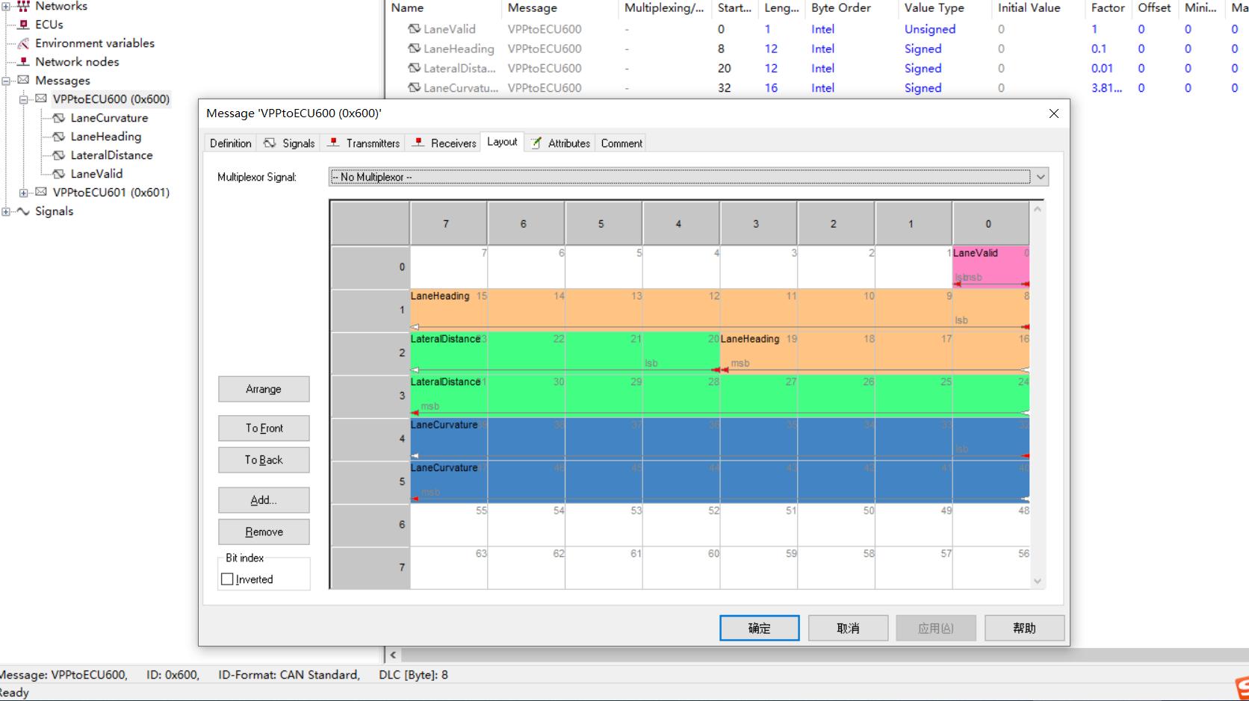Enable the Inverted bit index checkbox
This screenshot has height=701, width=1249.
click(x=227, y=579)
